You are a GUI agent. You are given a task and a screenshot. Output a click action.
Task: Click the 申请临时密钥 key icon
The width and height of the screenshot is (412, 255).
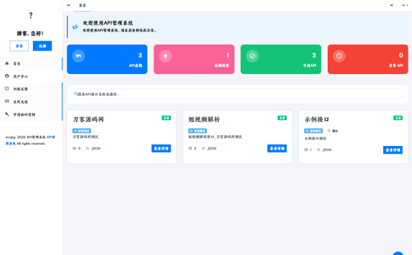click(7, 114)
